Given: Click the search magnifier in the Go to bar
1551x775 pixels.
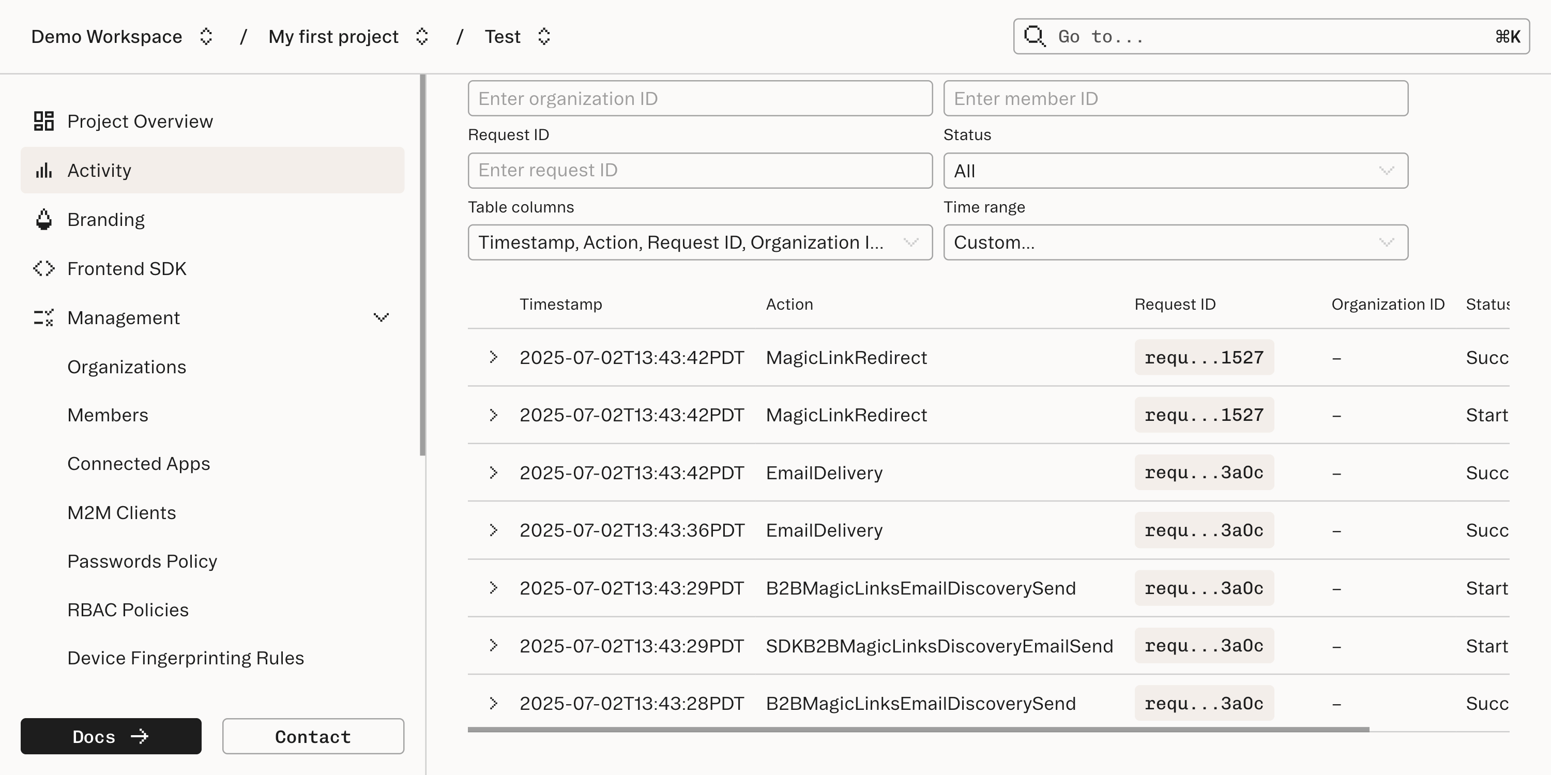Looking at the screenshot, I should [1035, 36].
